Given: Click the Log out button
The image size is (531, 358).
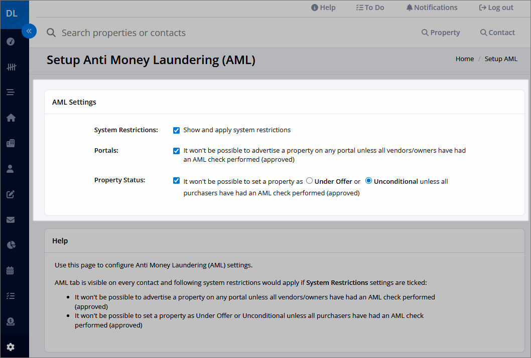Looking at the screenshot, I should (x=496, y=8).
